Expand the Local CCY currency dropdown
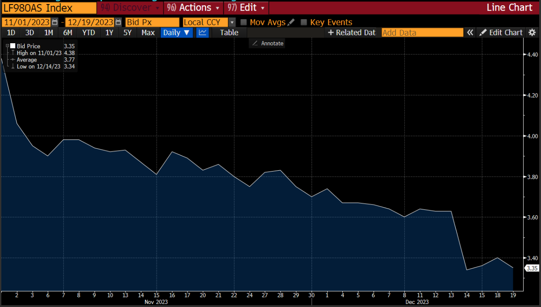The width and height of the screenshot is (541, 307). tap(232, 22)
